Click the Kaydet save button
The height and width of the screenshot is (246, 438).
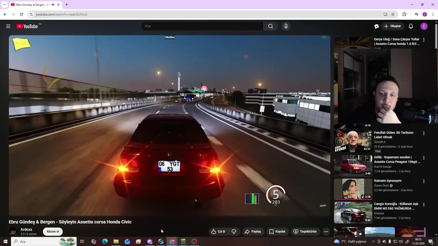pos(277,232)
